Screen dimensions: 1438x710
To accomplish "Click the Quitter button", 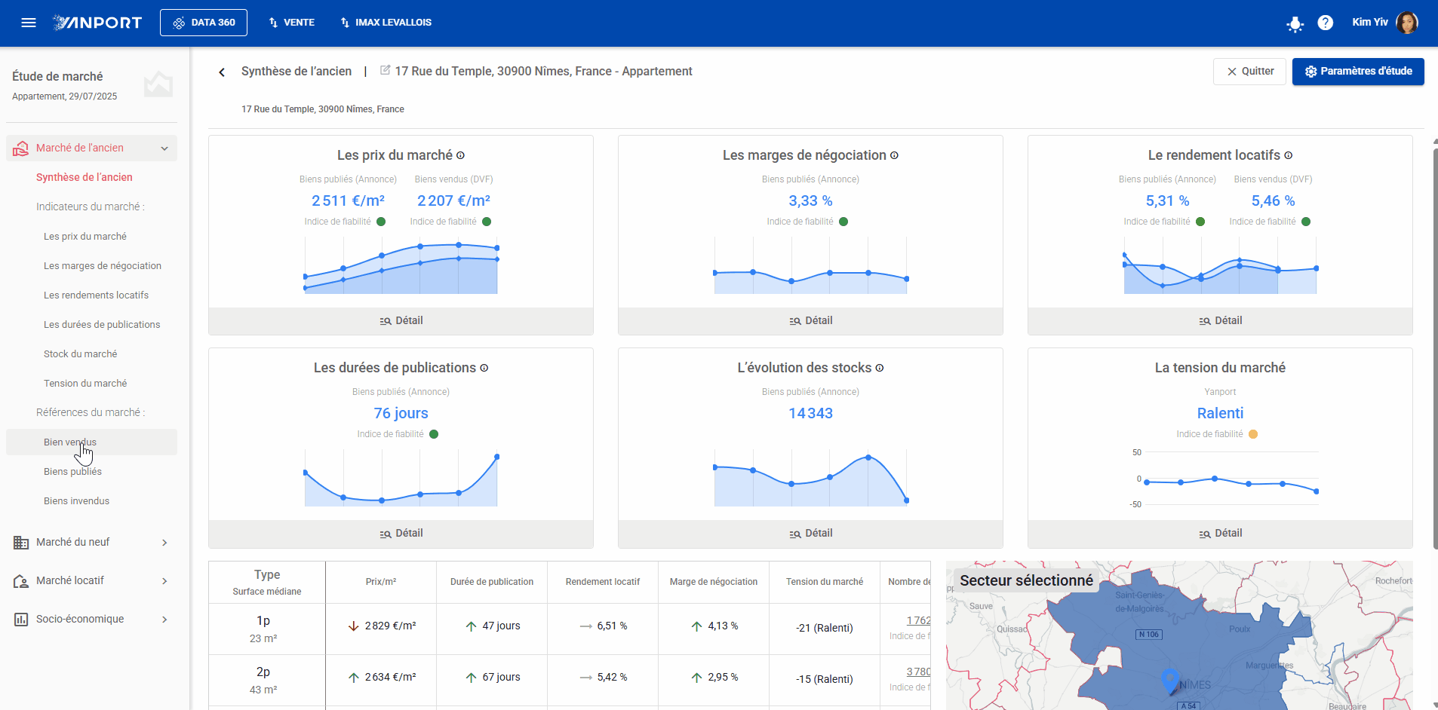I will pyautogui.click(x=1249, y=72).
